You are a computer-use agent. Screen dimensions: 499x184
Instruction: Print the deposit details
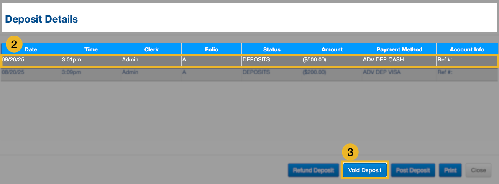pos(450,170)
